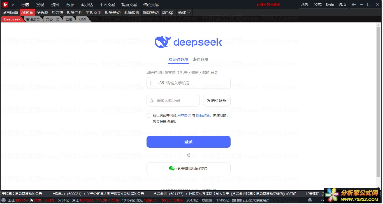Click the 杭齿前进 (601177) news ticker item
The height and width of the screenshot is (204, 383).
tap(225, 194)
